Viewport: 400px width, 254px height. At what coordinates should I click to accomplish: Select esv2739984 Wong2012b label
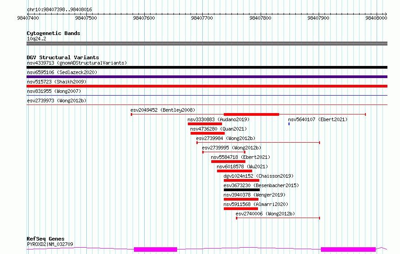click(226, 138)
